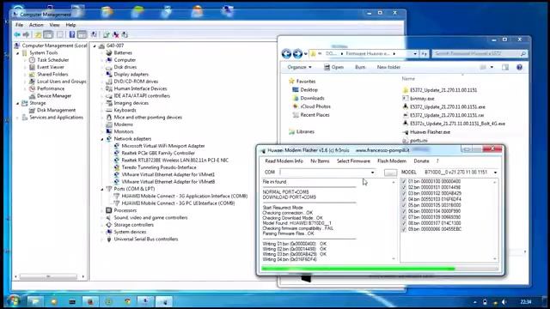Click Display adapters category icon
Screen dimensions: 550x309
point(109,75)
